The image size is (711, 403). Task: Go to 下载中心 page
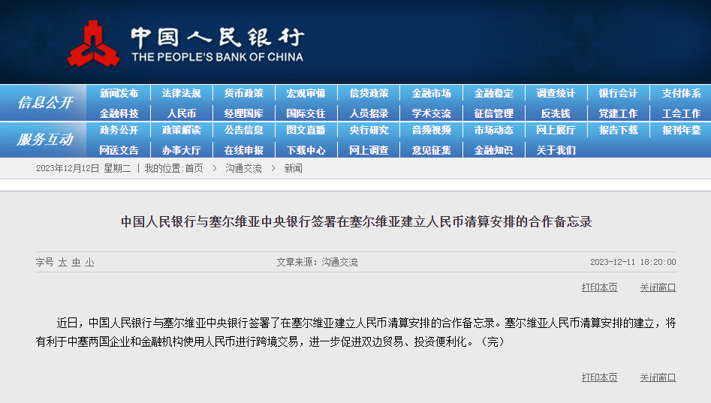coord(306,150)
